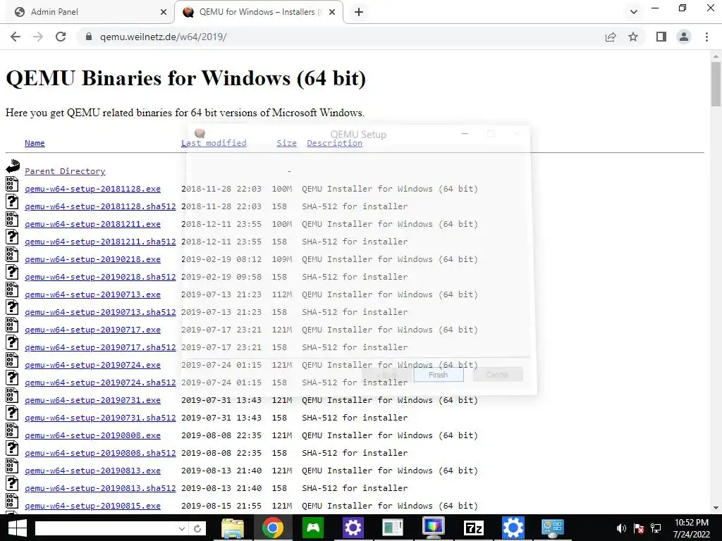Click the scrollbar down arrow
Viewport: 722px width, 541px height.
coord(716,508)
